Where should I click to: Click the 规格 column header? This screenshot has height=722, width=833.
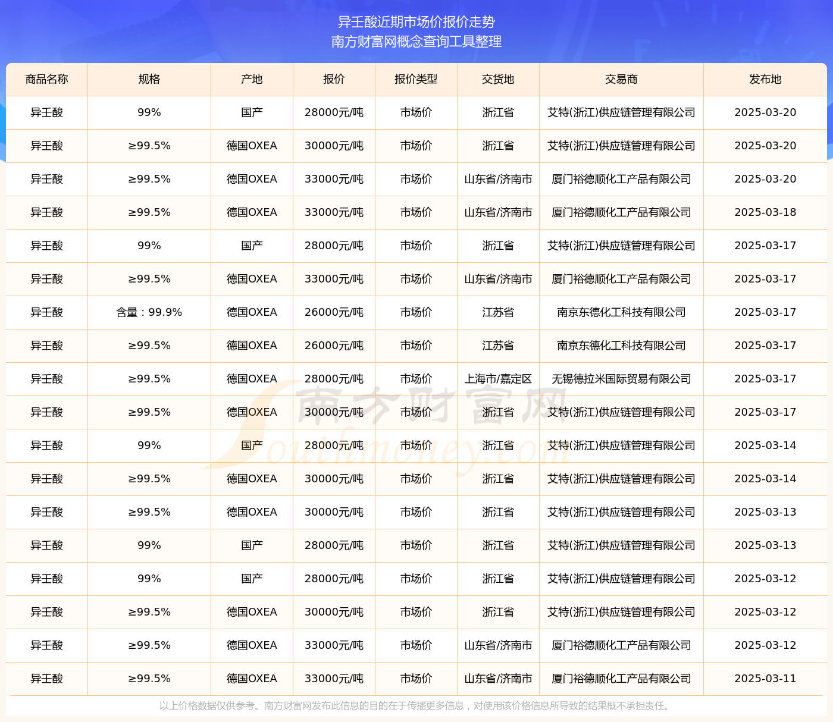point(149,79)
